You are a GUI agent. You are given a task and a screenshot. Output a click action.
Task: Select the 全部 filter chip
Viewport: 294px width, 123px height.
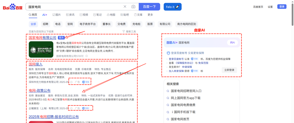click(33, 24)
